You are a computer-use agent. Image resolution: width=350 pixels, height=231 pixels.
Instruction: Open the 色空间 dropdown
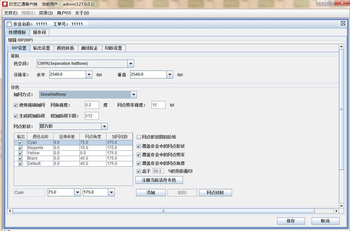(x=130, y=64)
